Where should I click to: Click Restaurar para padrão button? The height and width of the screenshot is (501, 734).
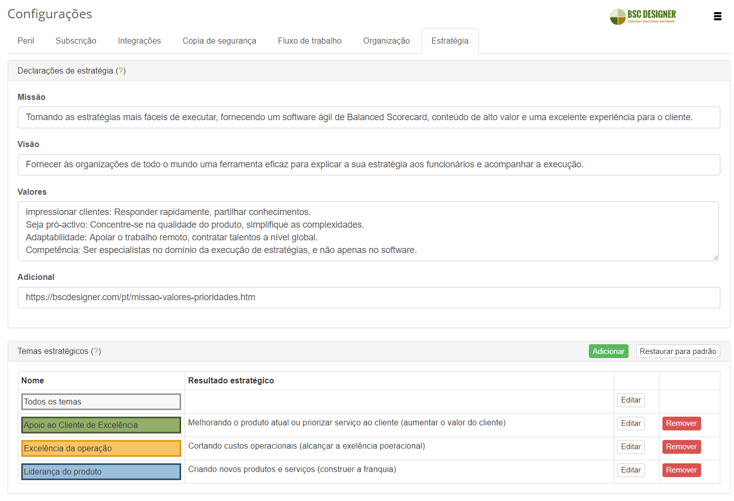(678, 351)
